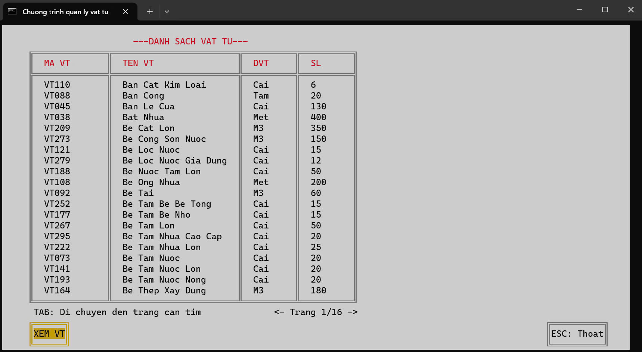Select row code VT121
This screenshot has width=642, height=352.
click(57, 150)
